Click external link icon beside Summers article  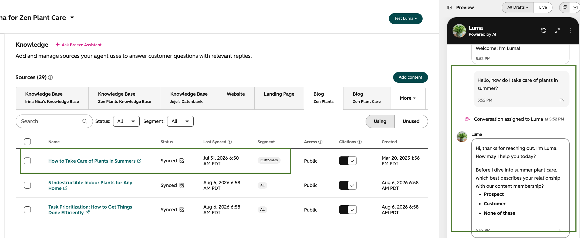pos(139,161)
